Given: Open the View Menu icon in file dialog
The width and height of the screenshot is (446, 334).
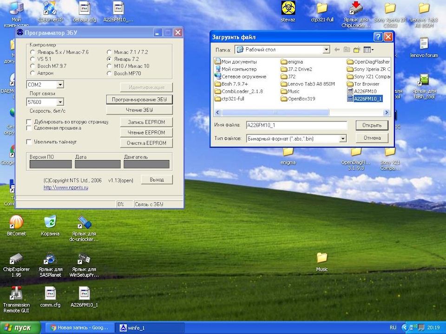Looking at the screenshot, I should (368, 50).
